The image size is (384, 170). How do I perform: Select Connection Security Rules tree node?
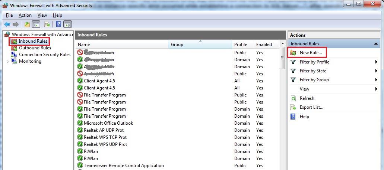point(45,55)
